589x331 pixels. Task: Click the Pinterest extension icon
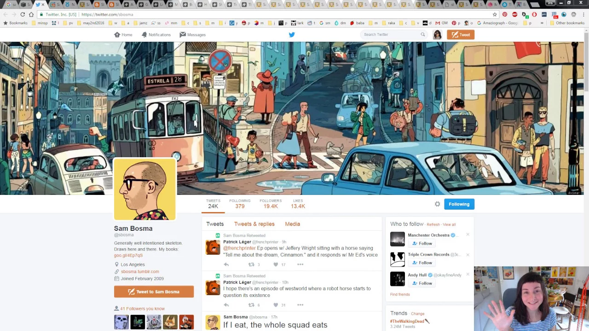point(505,14)
